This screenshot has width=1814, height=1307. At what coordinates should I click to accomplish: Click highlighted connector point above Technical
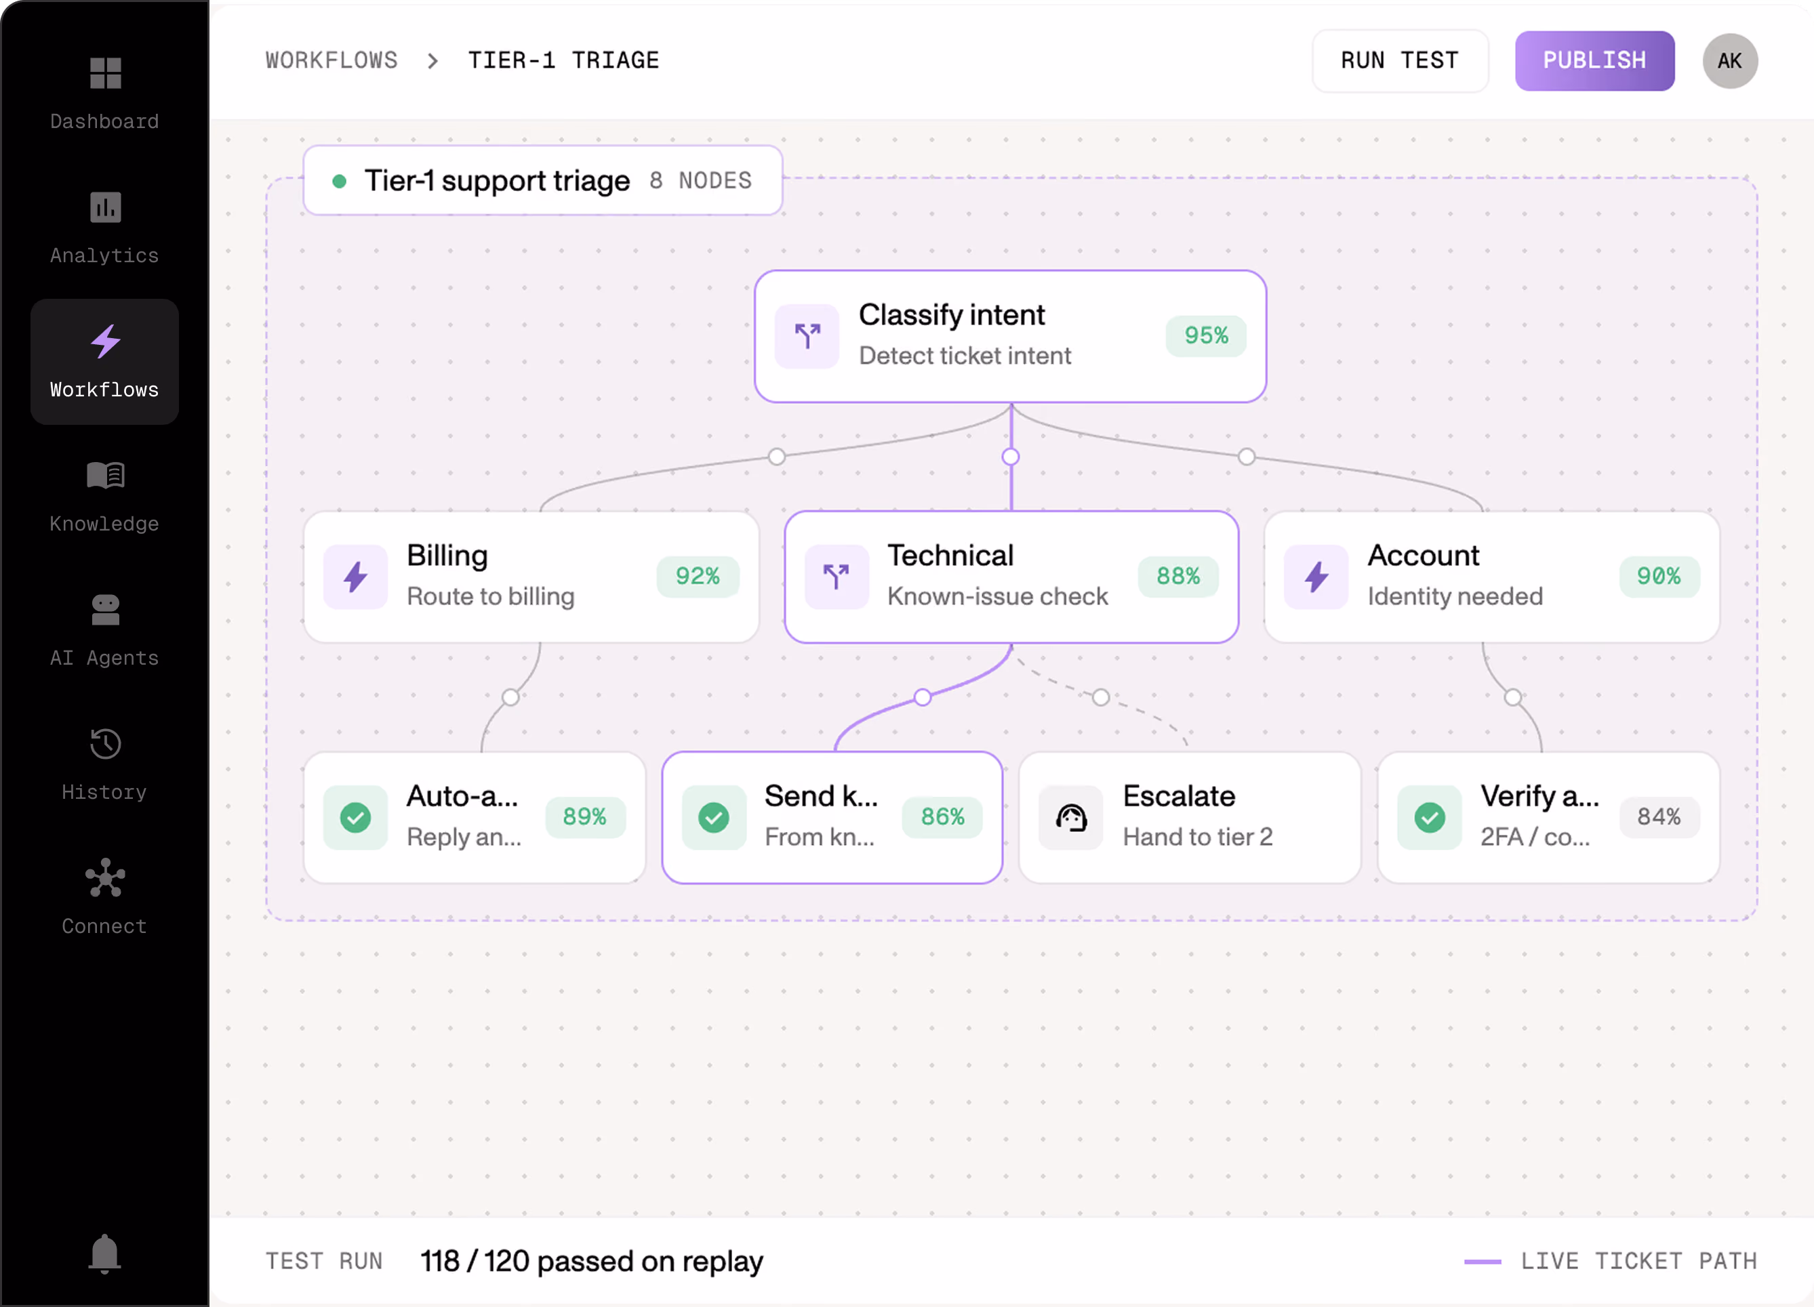tap(1011, 457)
